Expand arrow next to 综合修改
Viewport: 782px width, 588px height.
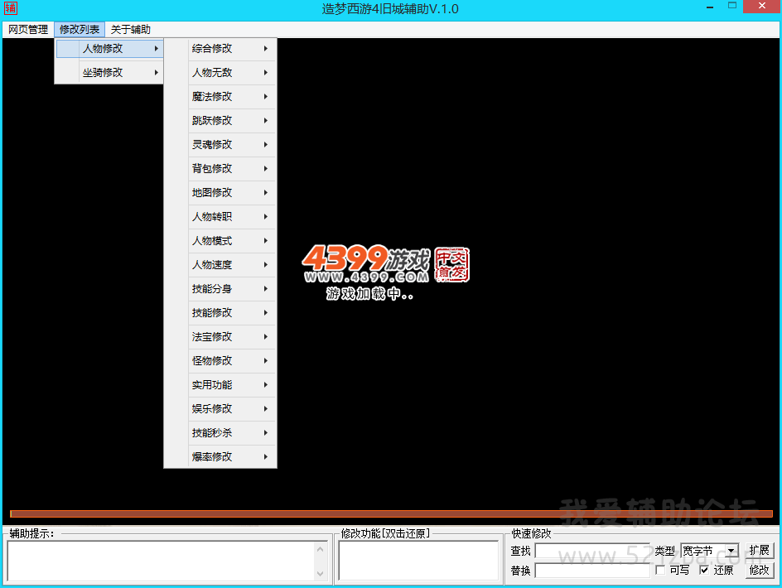click(x=266, y=48)
